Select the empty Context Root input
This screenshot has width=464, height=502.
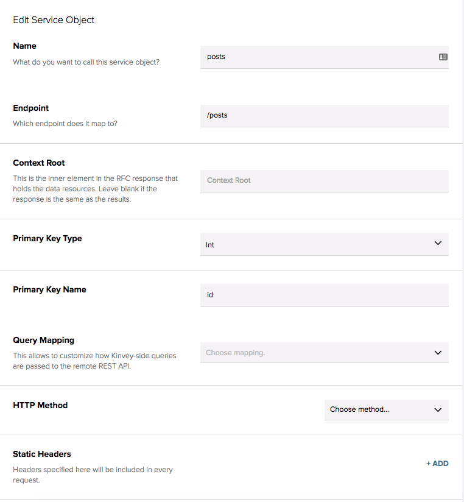324,181
